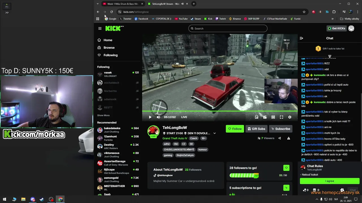The image size is (362, 203).
Task: Open asmongold channel in Recommended
Action: (118, 180)
